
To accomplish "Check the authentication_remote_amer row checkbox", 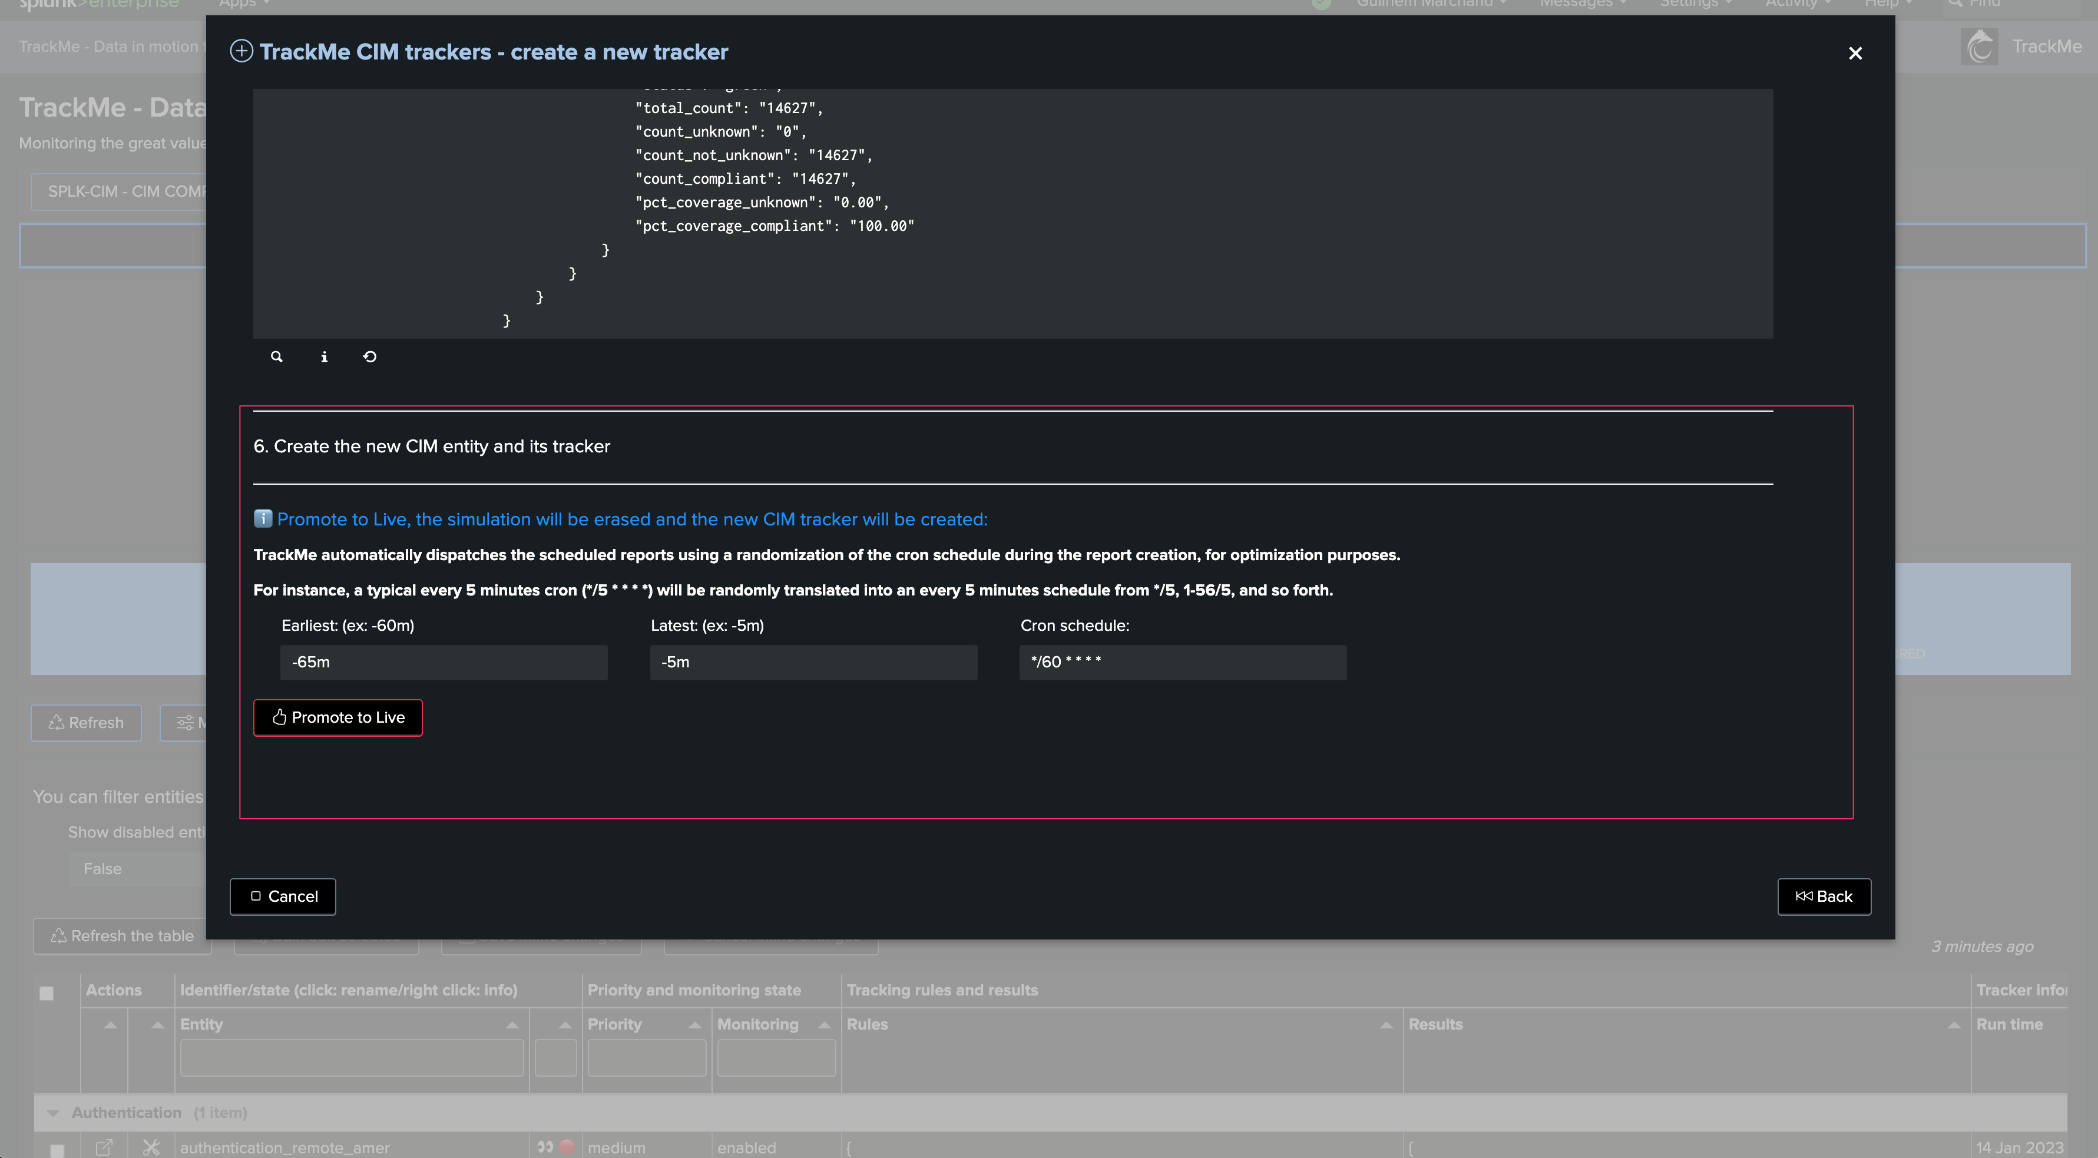I will 57,1149.
